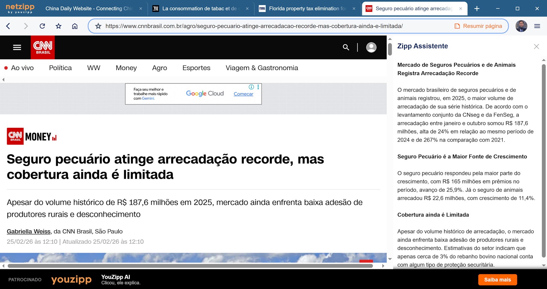Click the netzipp logo
The width and height of the screenshot is (547, 289).
(x=19, y=8)
